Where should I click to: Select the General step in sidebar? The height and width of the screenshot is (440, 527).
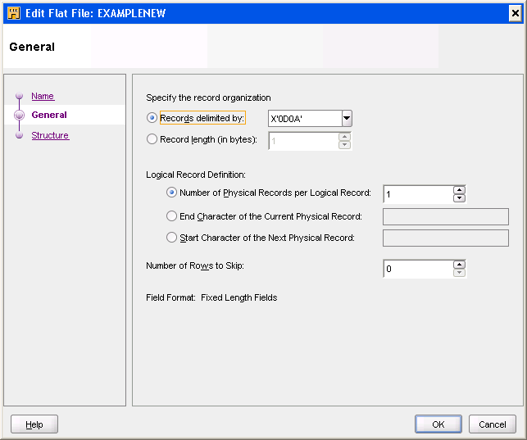pyautogui.click(x=49, y=116)
